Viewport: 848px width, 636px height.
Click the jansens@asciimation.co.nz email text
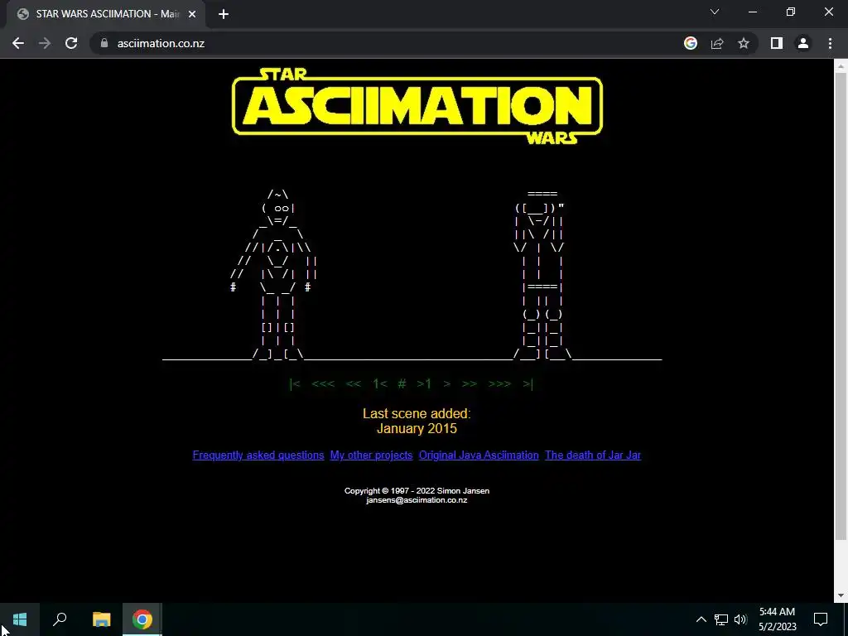coord(417,500)
